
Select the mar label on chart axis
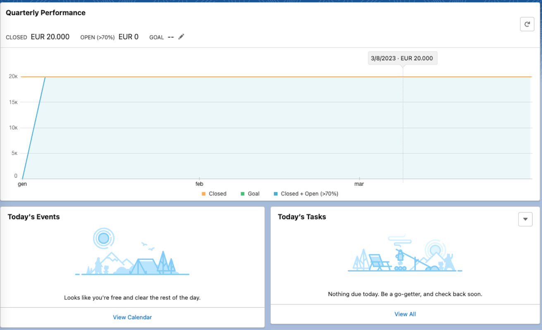click(x=359, y=184)
